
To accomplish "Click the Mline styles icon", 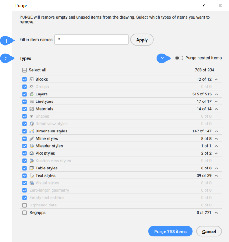I will tap(31, 138).
